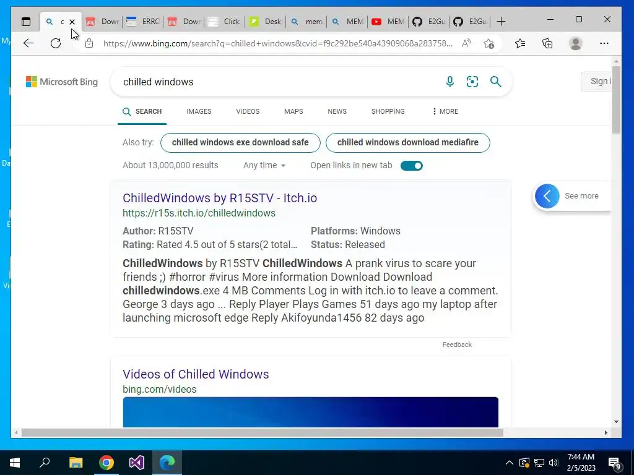Click the browser address bar URL

(x=278, y=43)
